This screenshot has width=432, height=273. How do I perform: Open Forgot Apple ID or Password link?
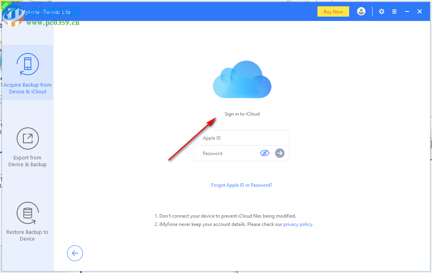point(242,185)
